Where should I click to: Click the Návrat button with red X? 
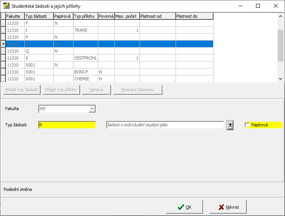tap(228, 207)
